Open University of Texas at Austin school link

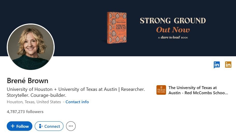point(198,90)
